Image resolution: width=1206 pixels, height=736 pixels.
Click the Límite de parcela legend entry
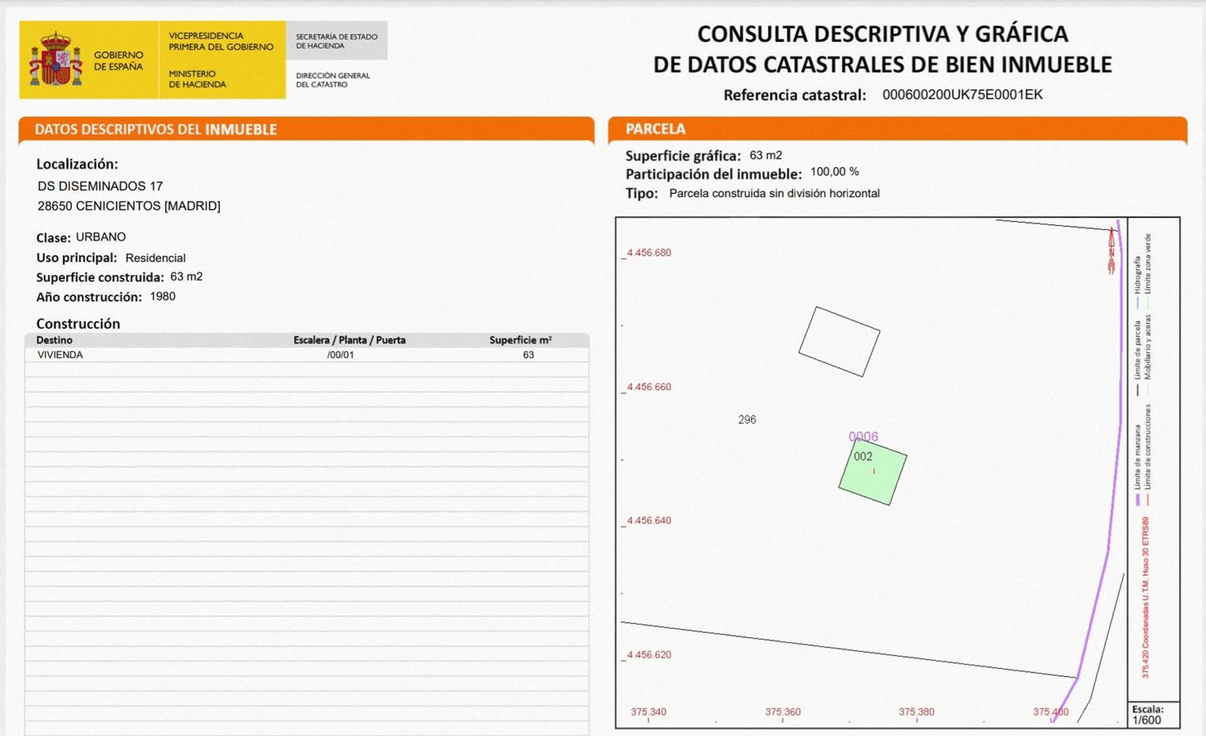pos(1137,357)
